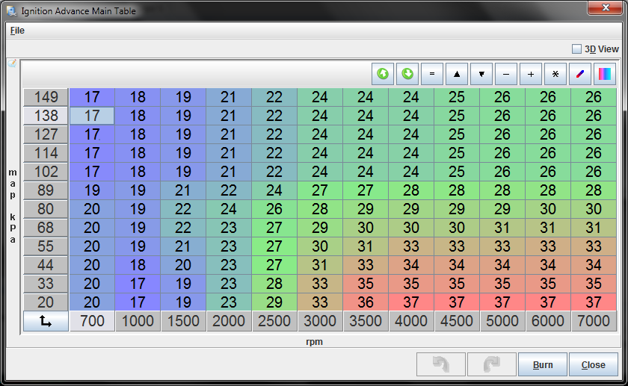Screen dimensions: 628x386
Task: Enable the 3D View checkbox
Action: coord(576,49)
